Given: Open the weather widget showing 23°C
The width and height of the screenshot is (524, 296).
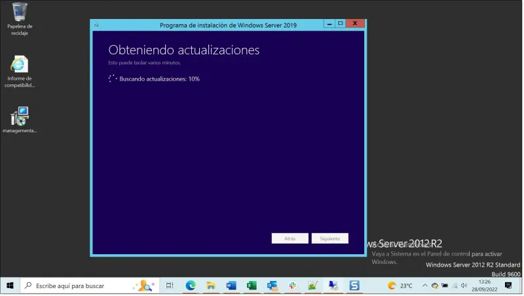Looking at the screenshot, I should click(400, 286).
